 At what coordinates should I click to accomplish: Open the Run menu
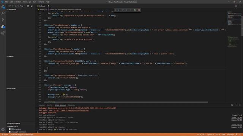coord(34,2)
